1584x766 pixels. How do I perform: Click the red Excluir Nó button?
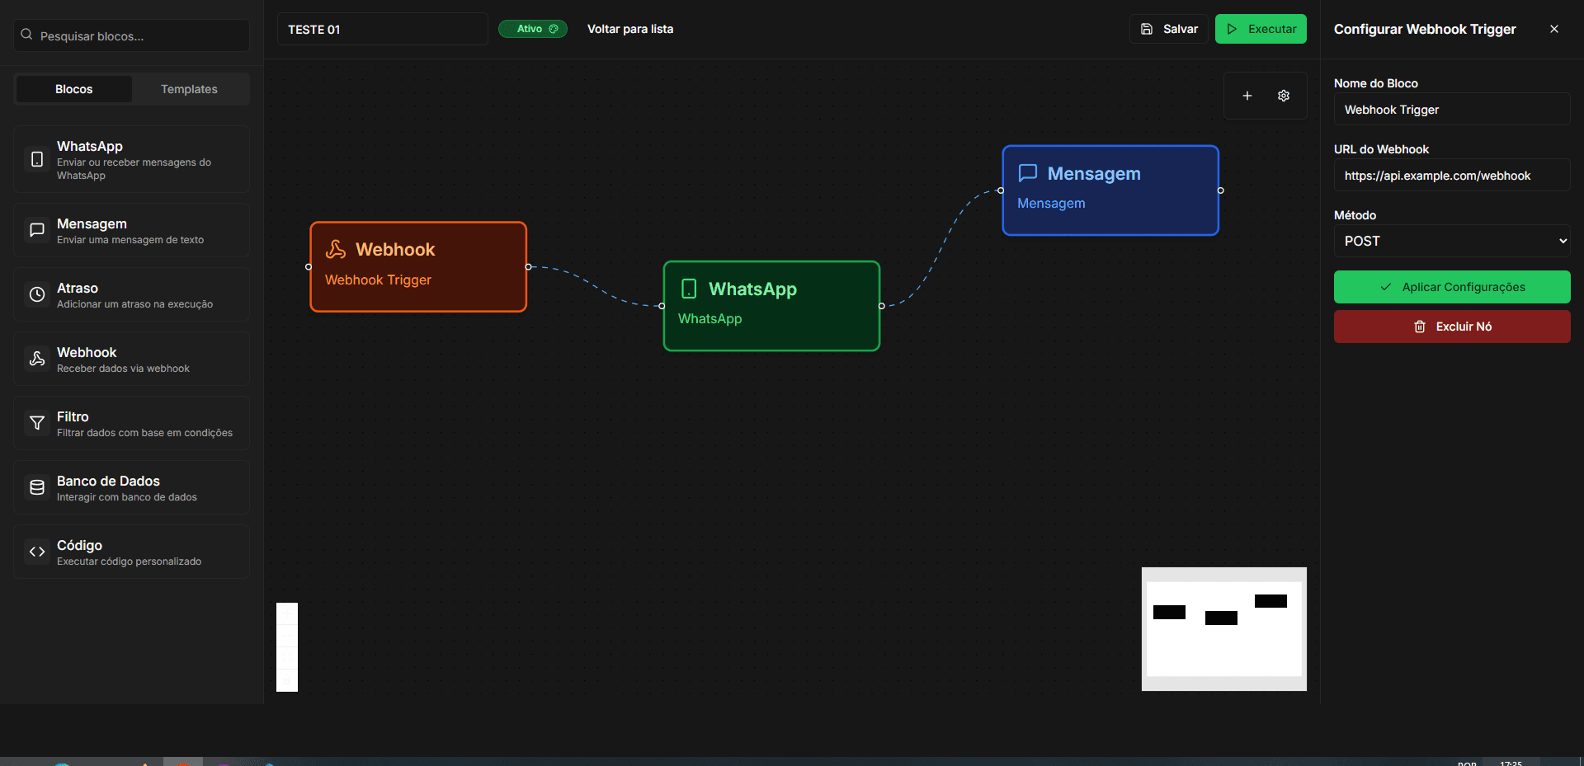click(1451, 327)
